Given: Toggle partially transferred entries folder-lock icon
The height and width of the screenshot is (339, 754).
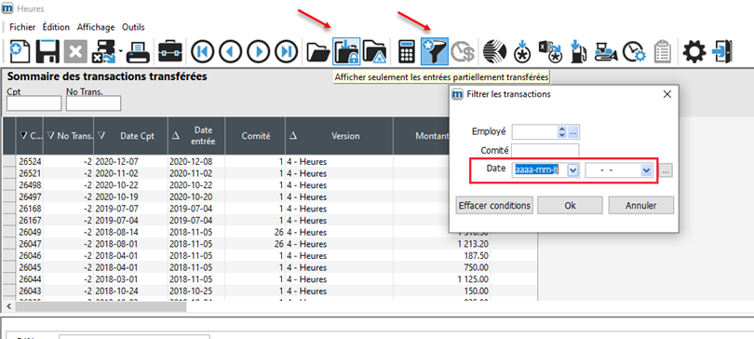Looking at the screenshot, I should [x=346, y=52].
